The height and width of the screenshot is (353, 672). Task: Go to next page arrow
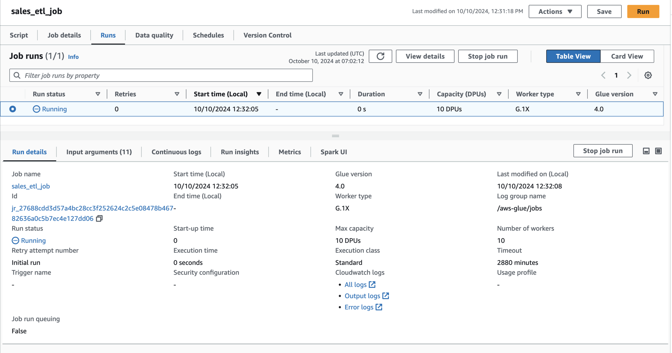[629, 75]
